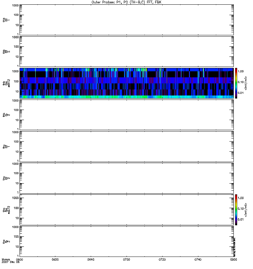The height and width of the screenshot is (269, 253).
Task: Click "0.10" on the thb color bar
Action: point(241,82)
